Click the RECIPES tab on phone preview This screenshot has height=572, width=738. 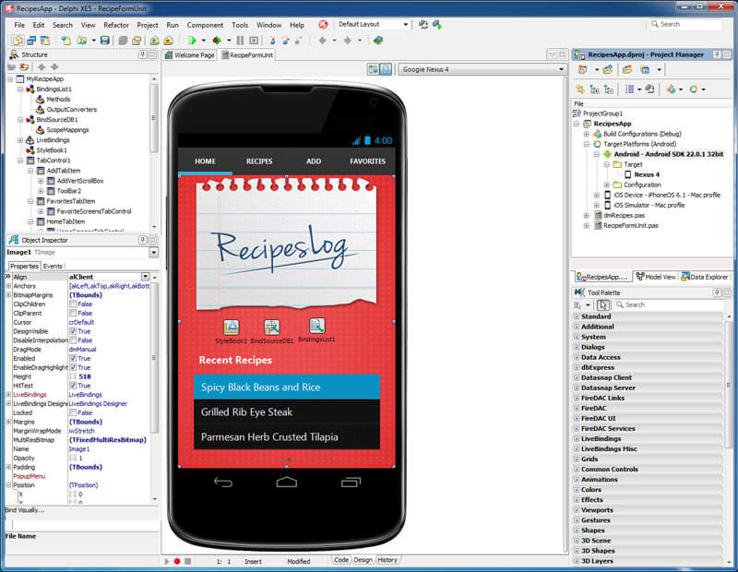coord(259,161)
